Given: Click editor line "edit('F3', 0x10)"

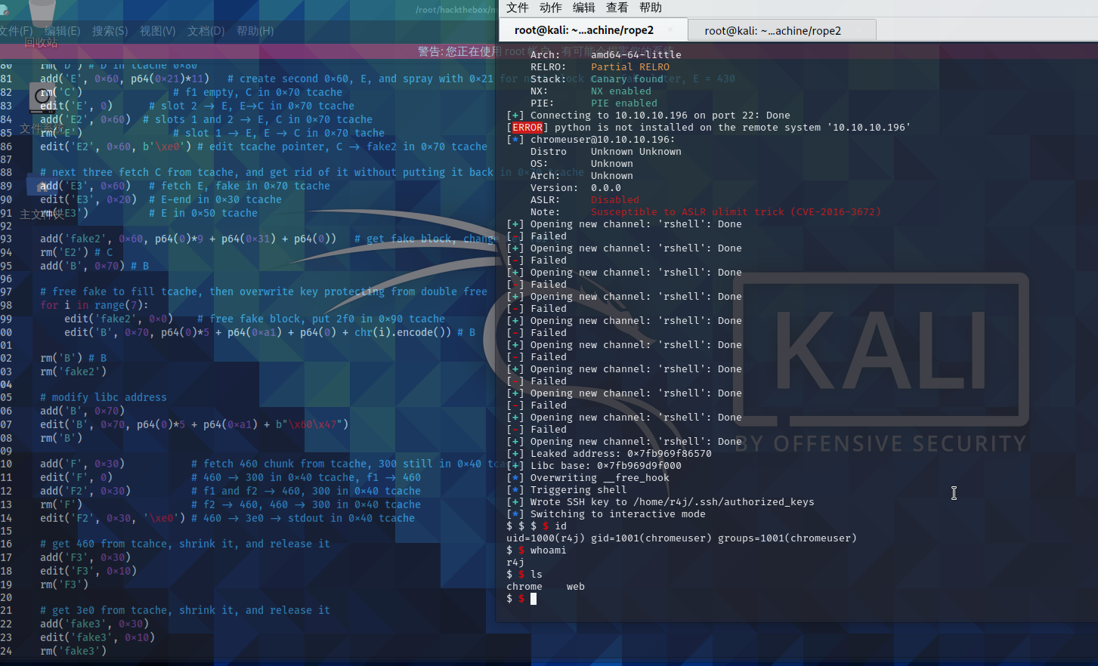Looking at the screenshot, I should coord(88,571).
